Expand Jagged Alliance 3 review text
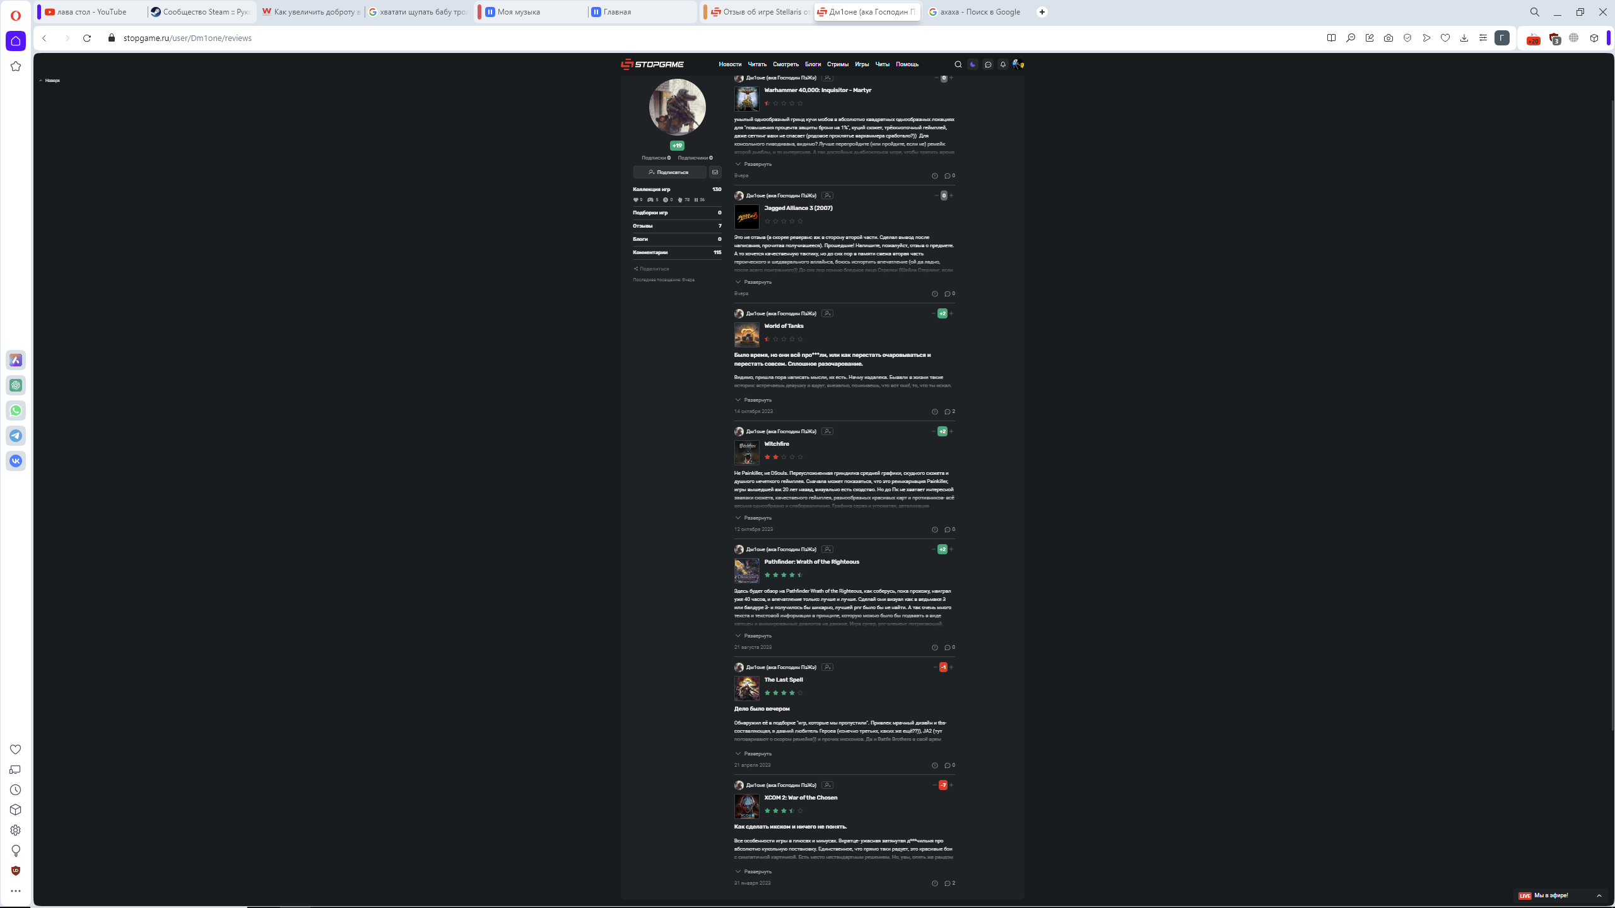Image resolution: width=1615 pixels, height=908 pixels. click(x=753, y=282)
